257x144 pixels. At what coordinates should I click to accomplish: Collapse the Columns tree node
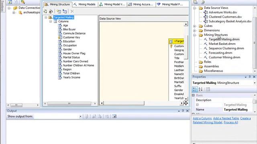[x=51, y=21]
